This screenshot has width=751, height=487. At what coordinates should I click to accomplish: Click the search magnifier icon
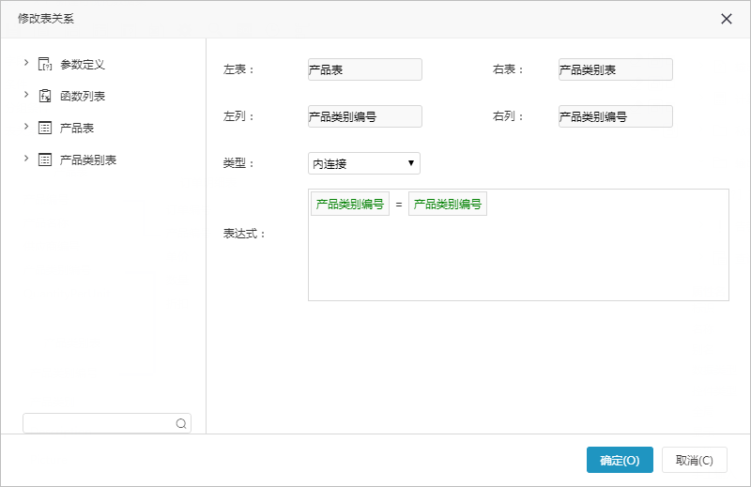pos(181,424)
